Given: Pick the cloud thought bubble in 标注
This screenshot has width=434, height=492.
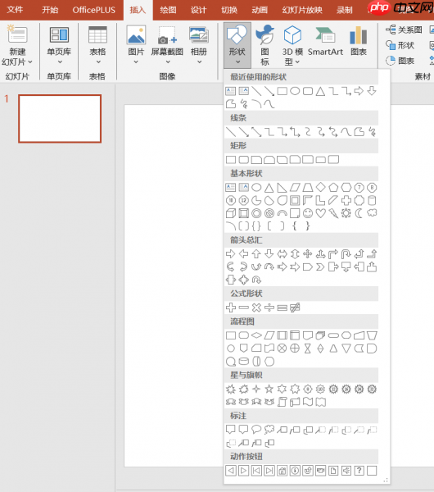Looking at the screenshot, I should point(269,430).
